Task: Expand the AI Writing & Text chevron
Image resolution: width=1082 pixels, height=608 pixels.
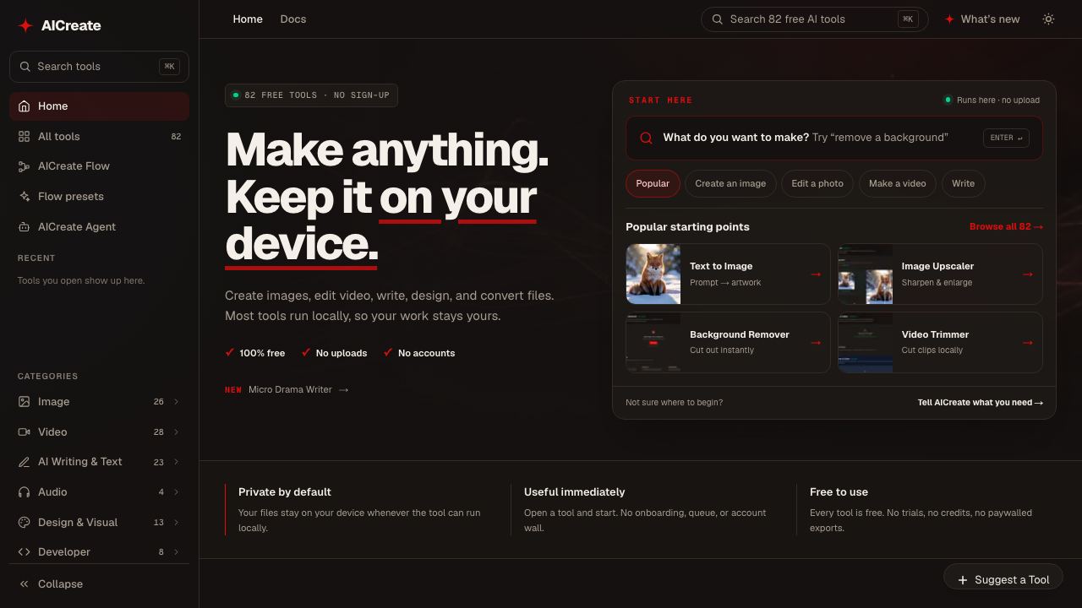Action: point(176,462)
